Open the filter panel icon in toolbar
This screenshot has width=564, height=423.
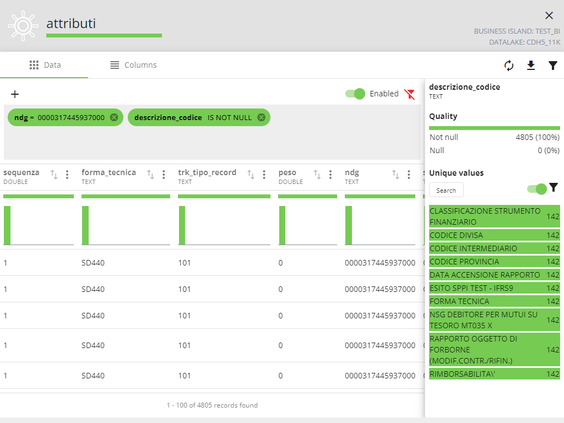click(x=553, y=66)
